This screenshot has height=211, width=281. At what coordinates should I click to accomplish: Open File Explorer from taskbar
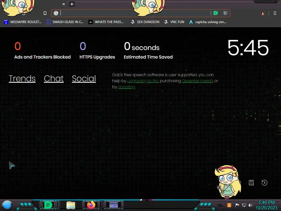pyautogui.click(x=71, y=205)
